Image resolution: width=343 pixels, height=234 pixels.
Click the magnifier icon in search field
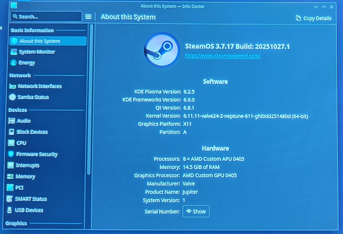(x=15, y=16)
